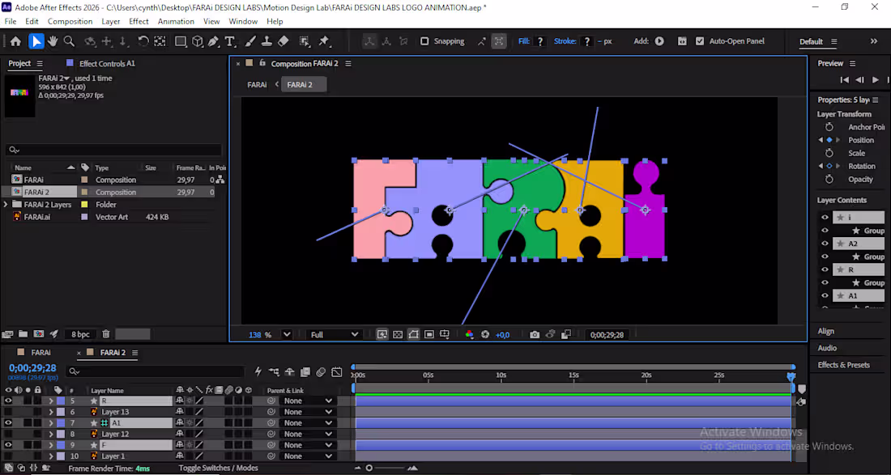The height and width of the screenshot is (475, 891).
Task: Select the 3D cube tool in the toolbar
Action: (x=197, y=41)
